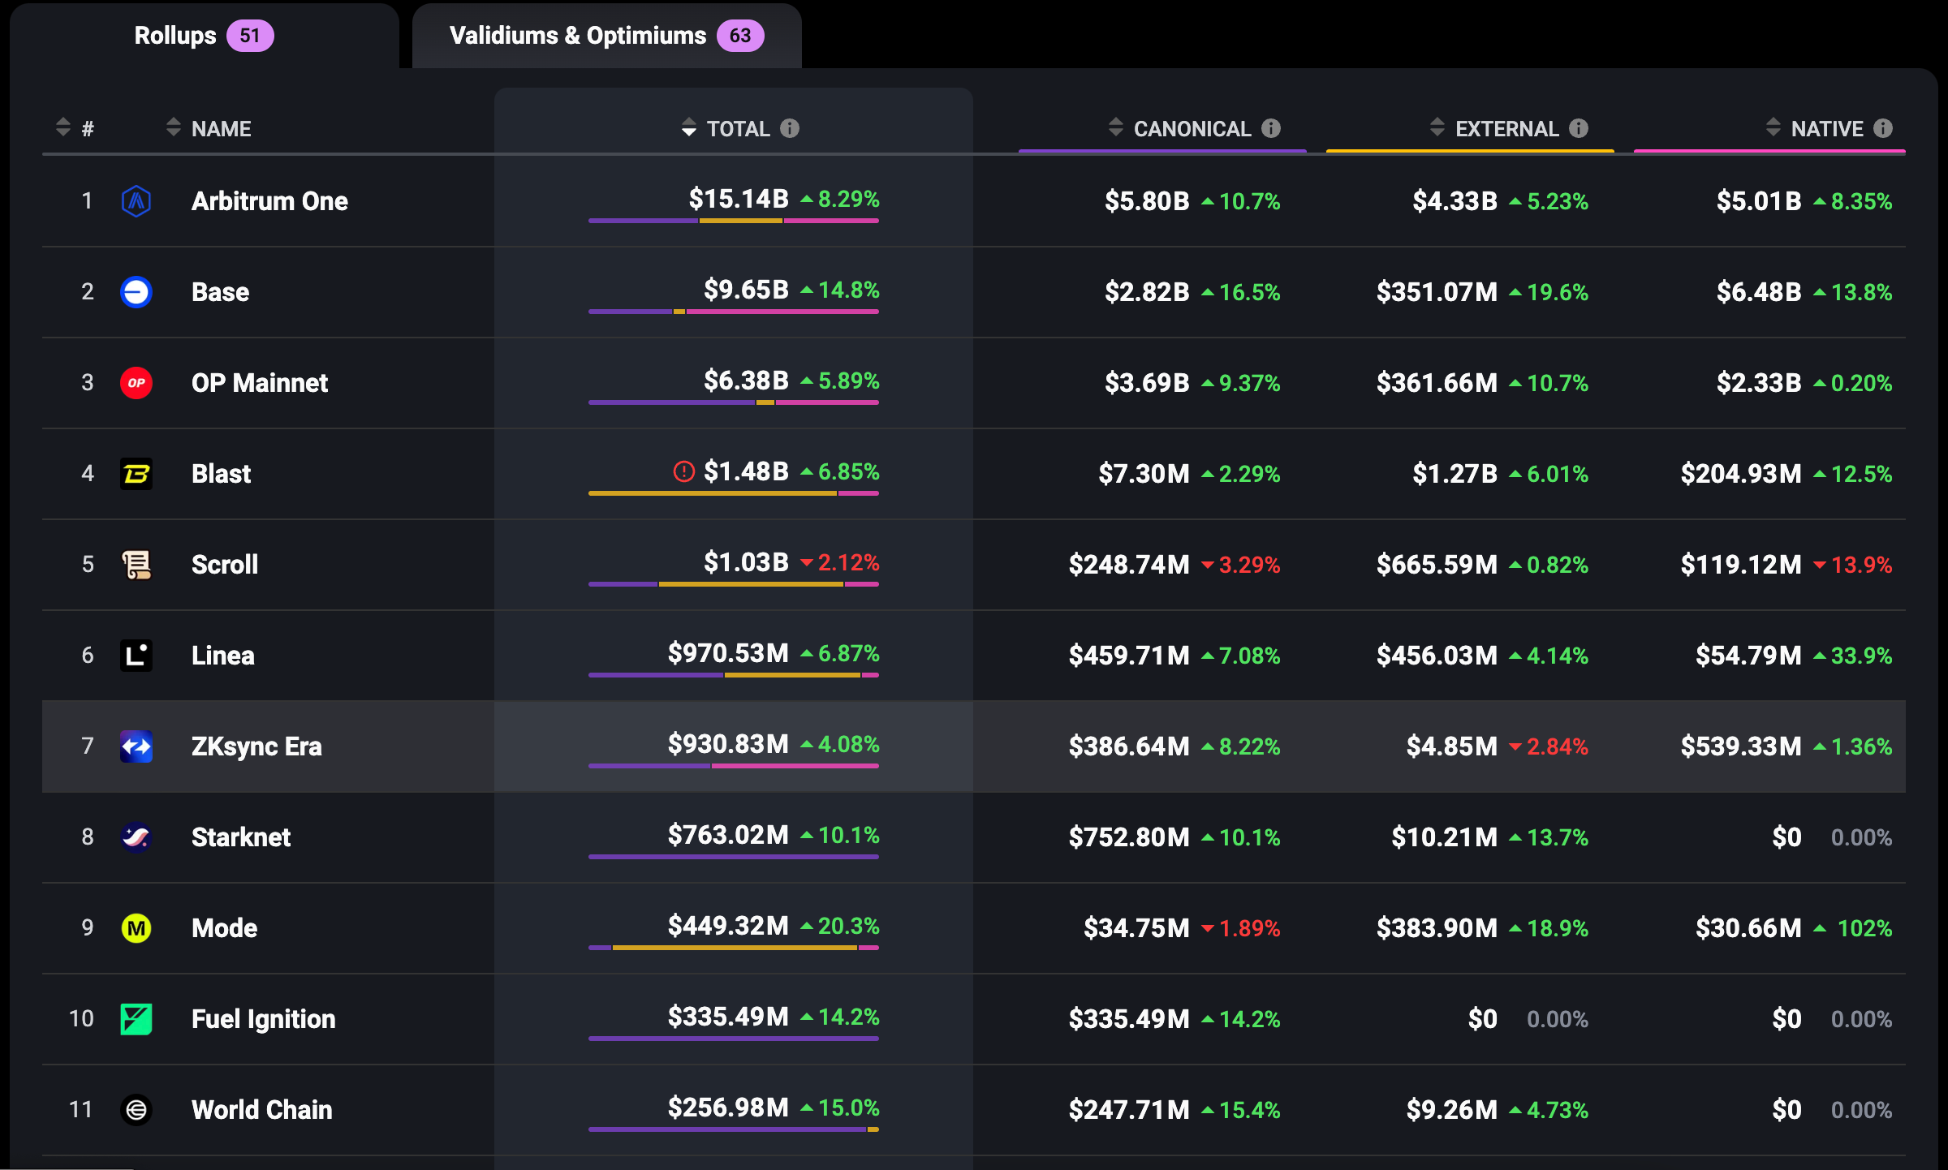
Task: Click the Scroll project logo icon
Action: click(x=136, y=564)
